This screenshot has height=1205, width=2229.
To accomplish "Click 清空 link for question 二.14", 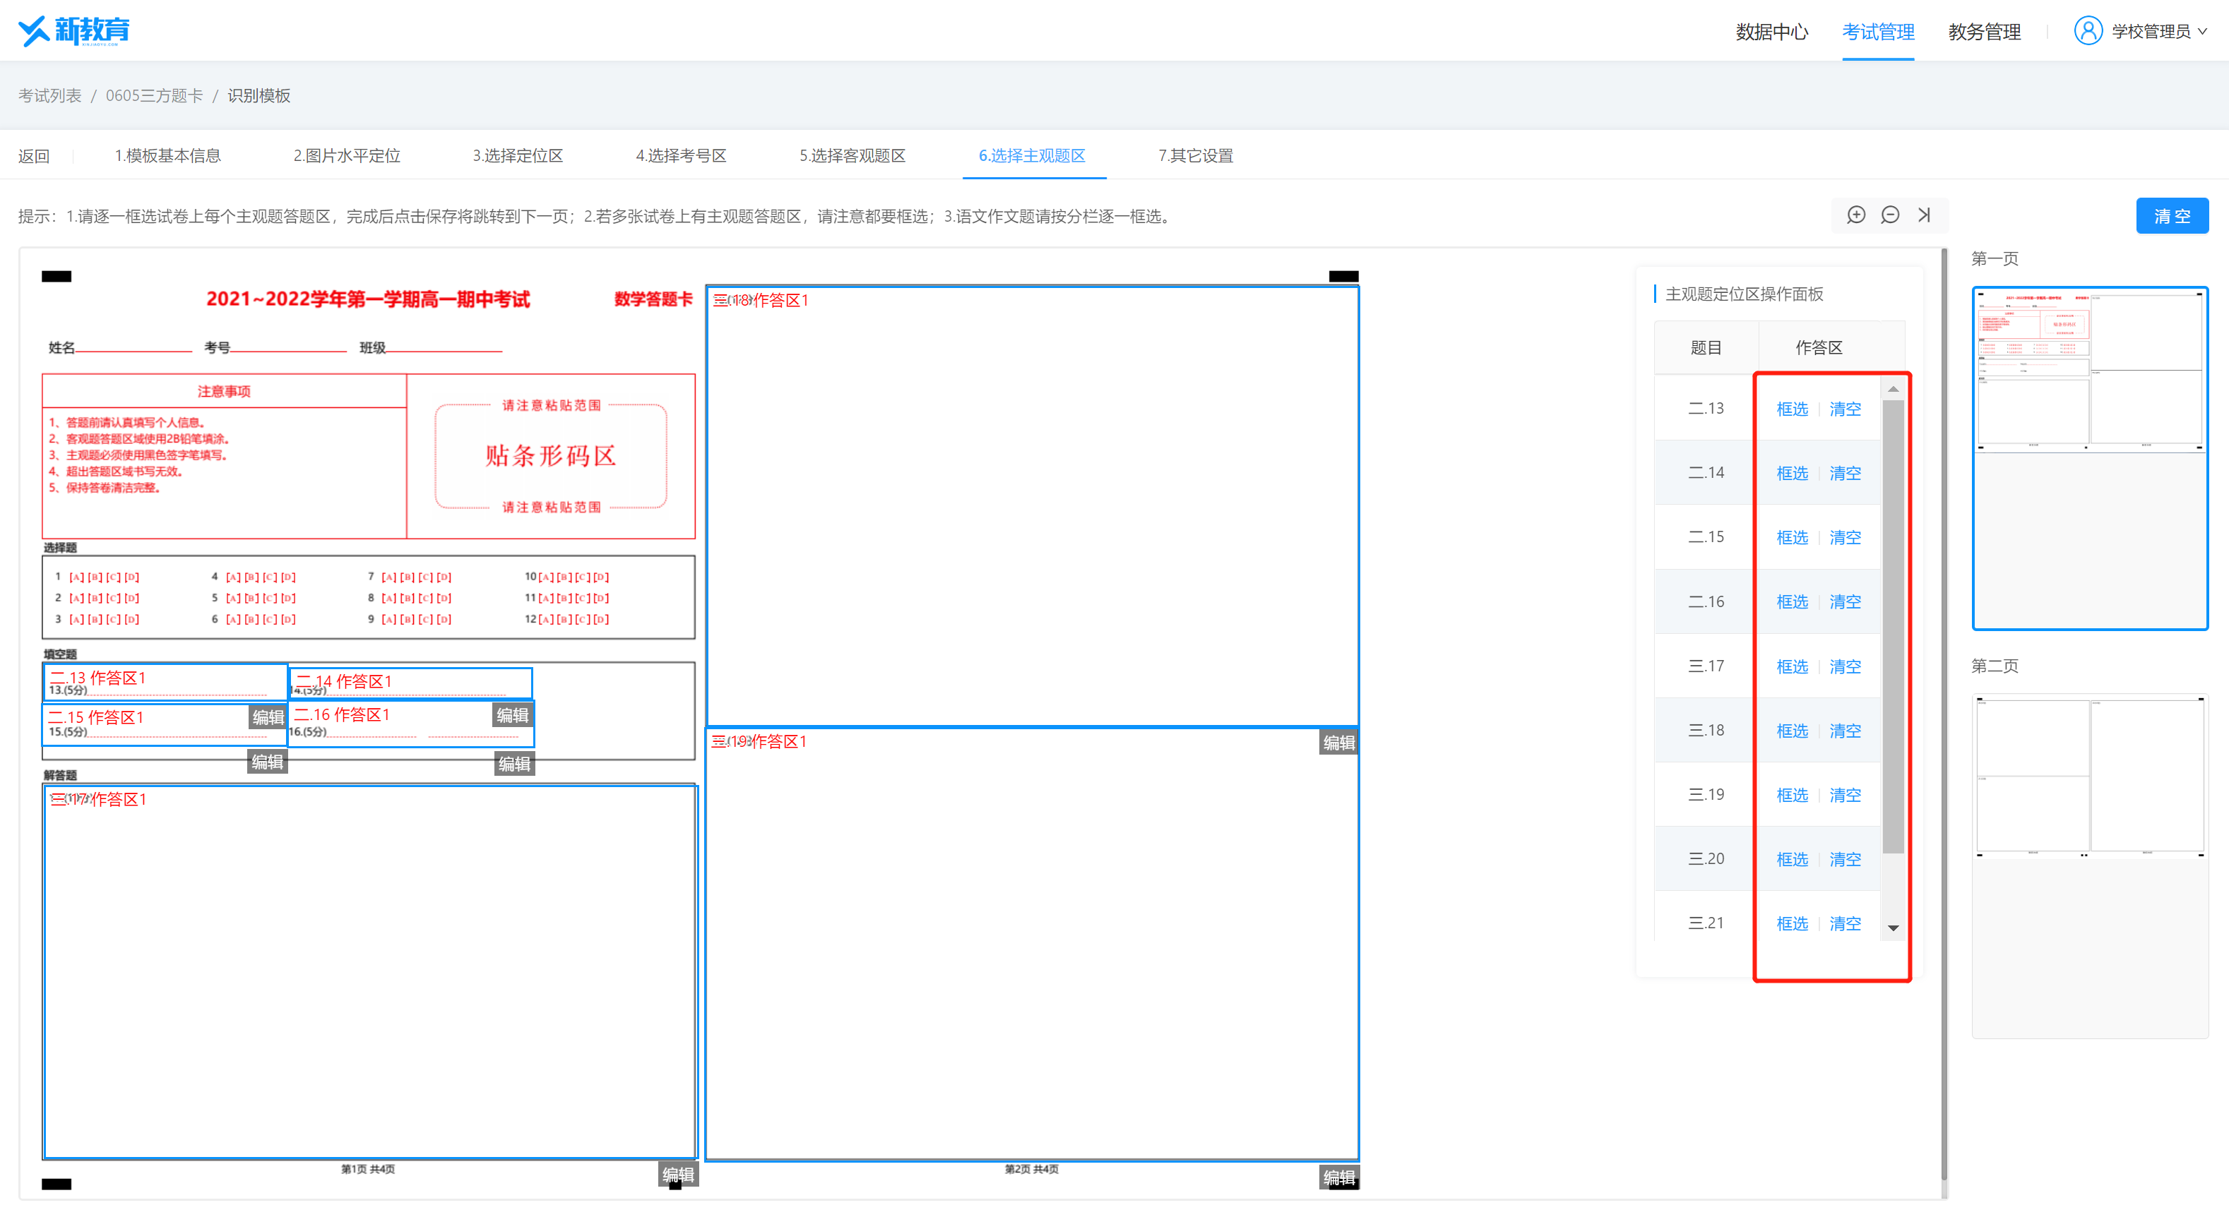I will (1845, 473).
